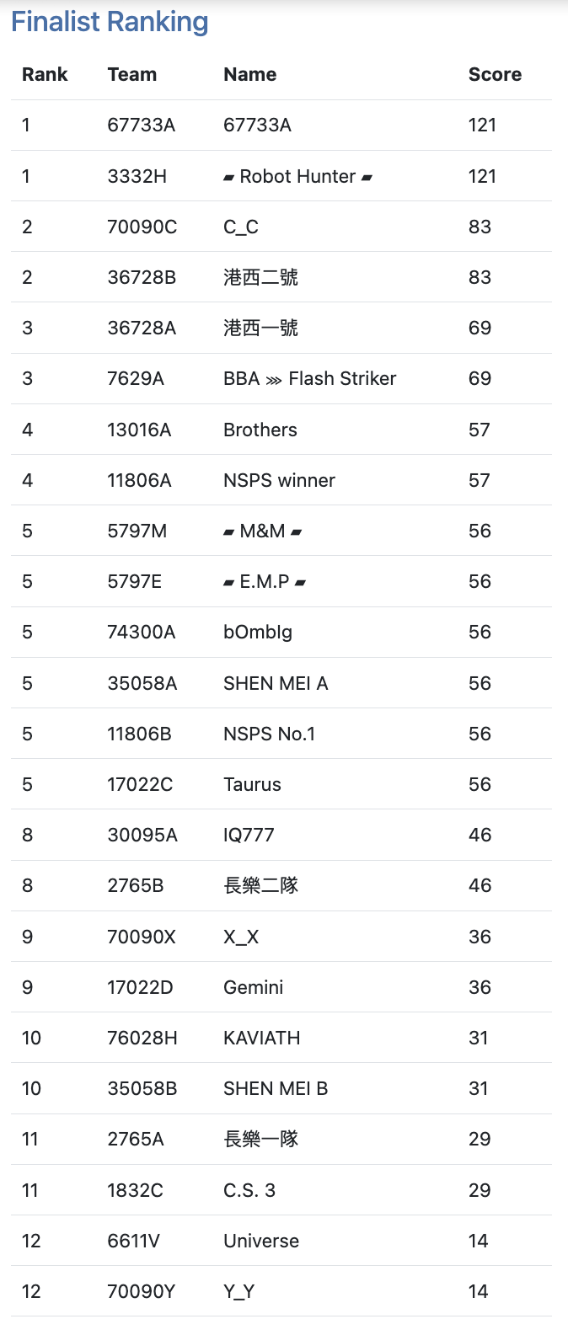Screen dimensions: 568x1319
Task: Click the Rank column header
Action: [45, 74]
